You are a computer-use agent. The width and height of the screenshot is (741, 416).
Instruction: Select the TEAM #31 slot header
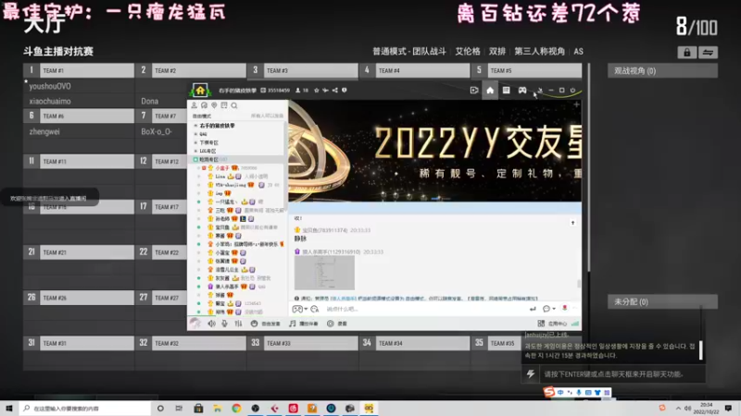(79, 343)
